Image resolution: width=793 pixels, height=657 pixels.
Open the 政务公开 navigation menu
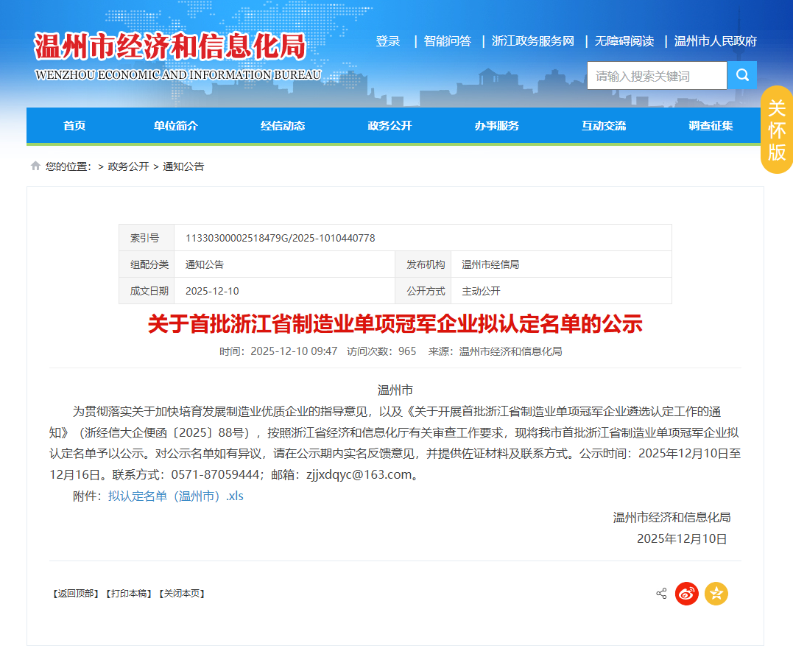(389, 125)
